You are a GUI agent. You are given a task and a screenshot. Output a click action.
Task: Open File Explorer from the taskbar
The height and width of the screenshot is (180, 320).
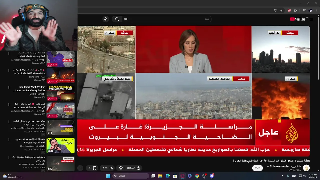point(160,176)
